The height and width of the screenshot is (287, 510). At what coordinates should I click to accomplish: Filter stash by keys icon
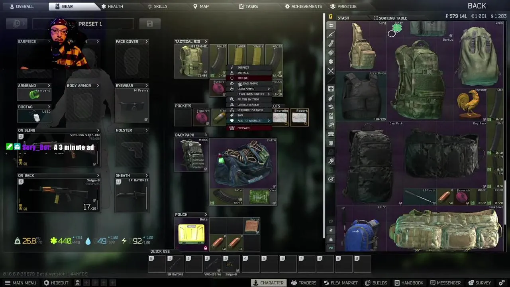tap(331, 161)
